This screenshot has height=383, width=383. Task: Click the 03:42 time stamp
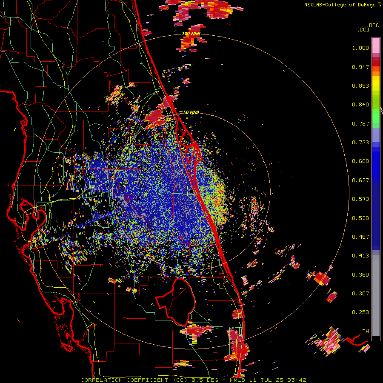[297, 380]
